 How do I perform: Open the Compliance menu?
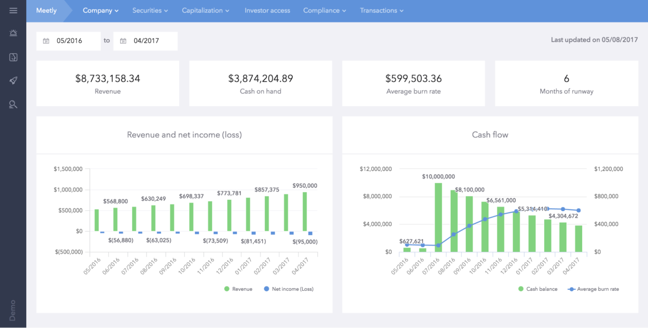[324, 10]
